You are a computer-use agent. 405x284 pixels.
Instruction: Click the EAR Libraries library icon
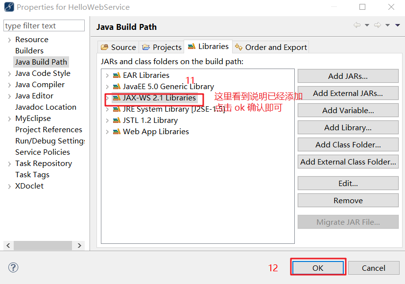pyautogui.click(x=117, y=75)
